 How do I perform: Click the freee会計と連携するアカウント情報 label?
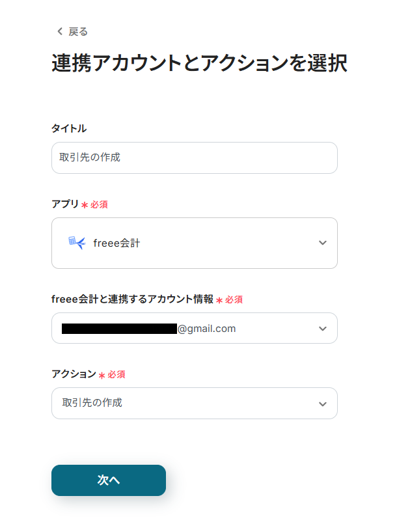click(132, 299)
